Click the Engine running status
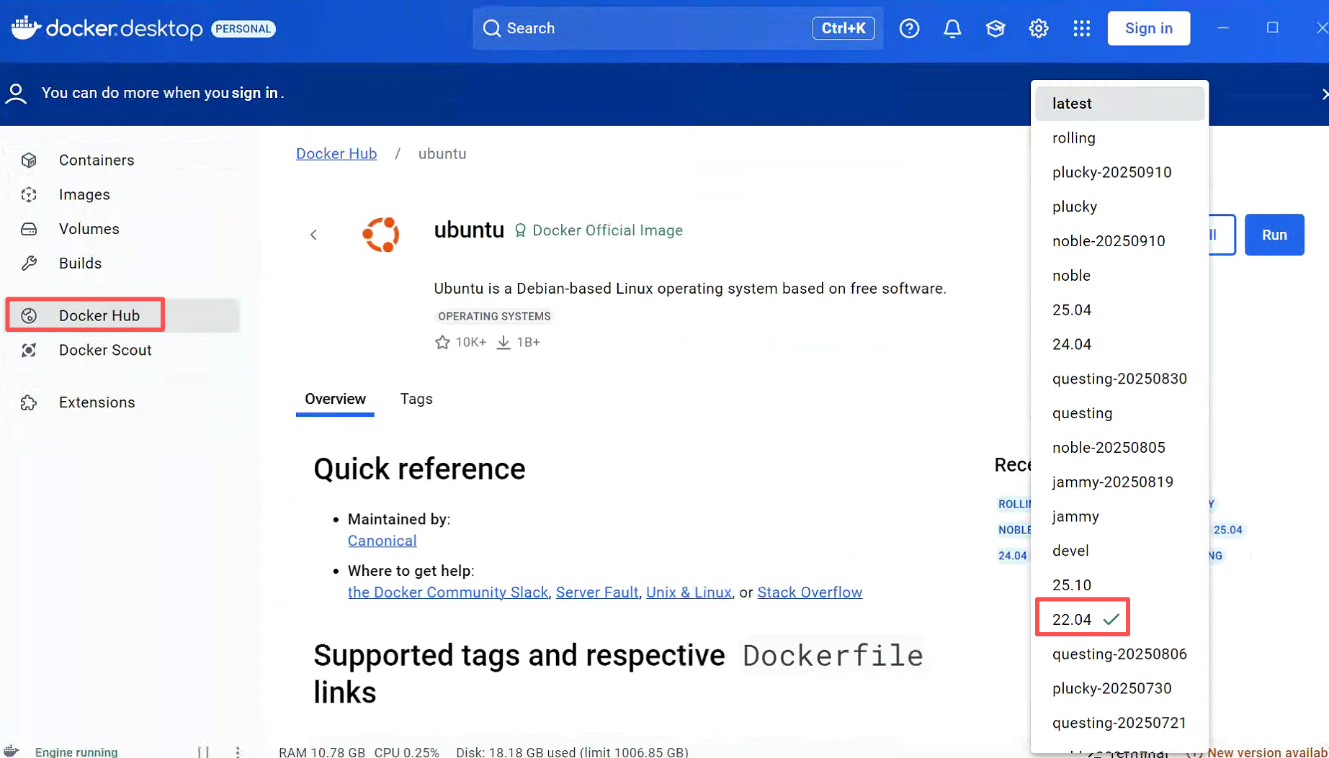 coord(76,752)
